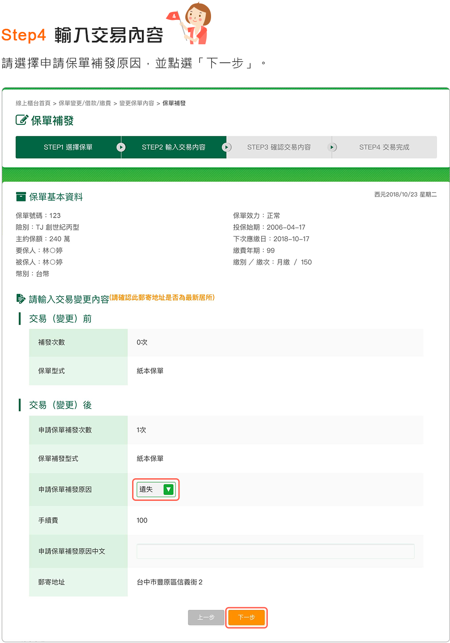
Task: Click arrow icon after STEP1 選擇保單
Action: tap(121, 147)
